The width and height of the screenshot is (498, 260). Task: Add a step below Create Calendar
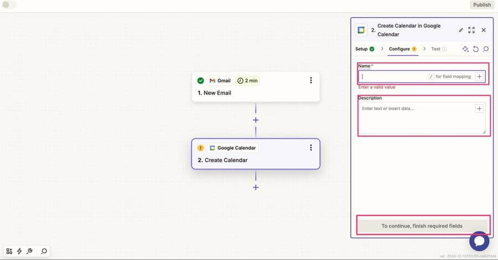256,188
